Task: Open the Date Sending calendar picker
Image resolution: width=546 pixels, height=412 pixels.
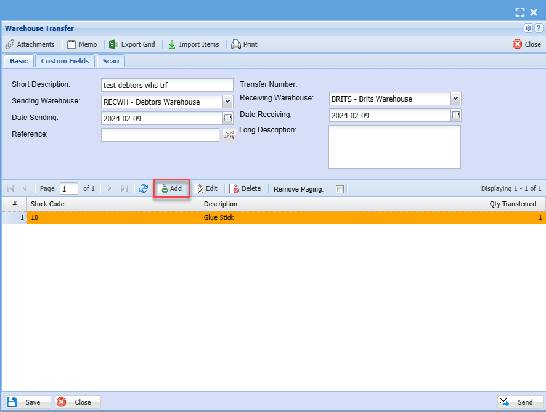Action: pos(228,118)
